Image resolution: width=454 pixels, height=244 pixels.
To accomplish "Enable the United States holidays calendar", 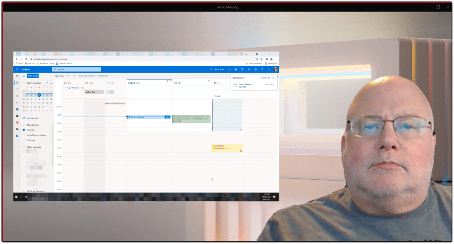I will point(24,135).
